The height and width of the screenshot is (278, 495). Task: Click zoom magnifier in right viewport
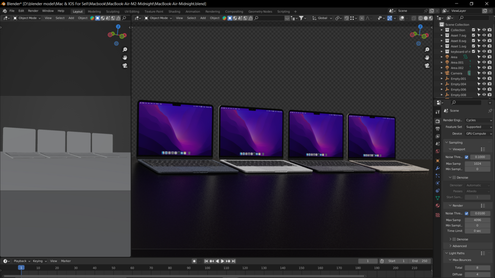pyautogui.click(x=427, y=50)
